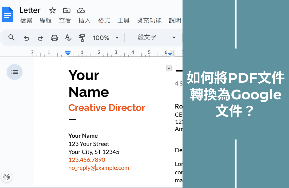
Task: Select the paint format tool
Action: pyautogui.click(x=82, y=38)
